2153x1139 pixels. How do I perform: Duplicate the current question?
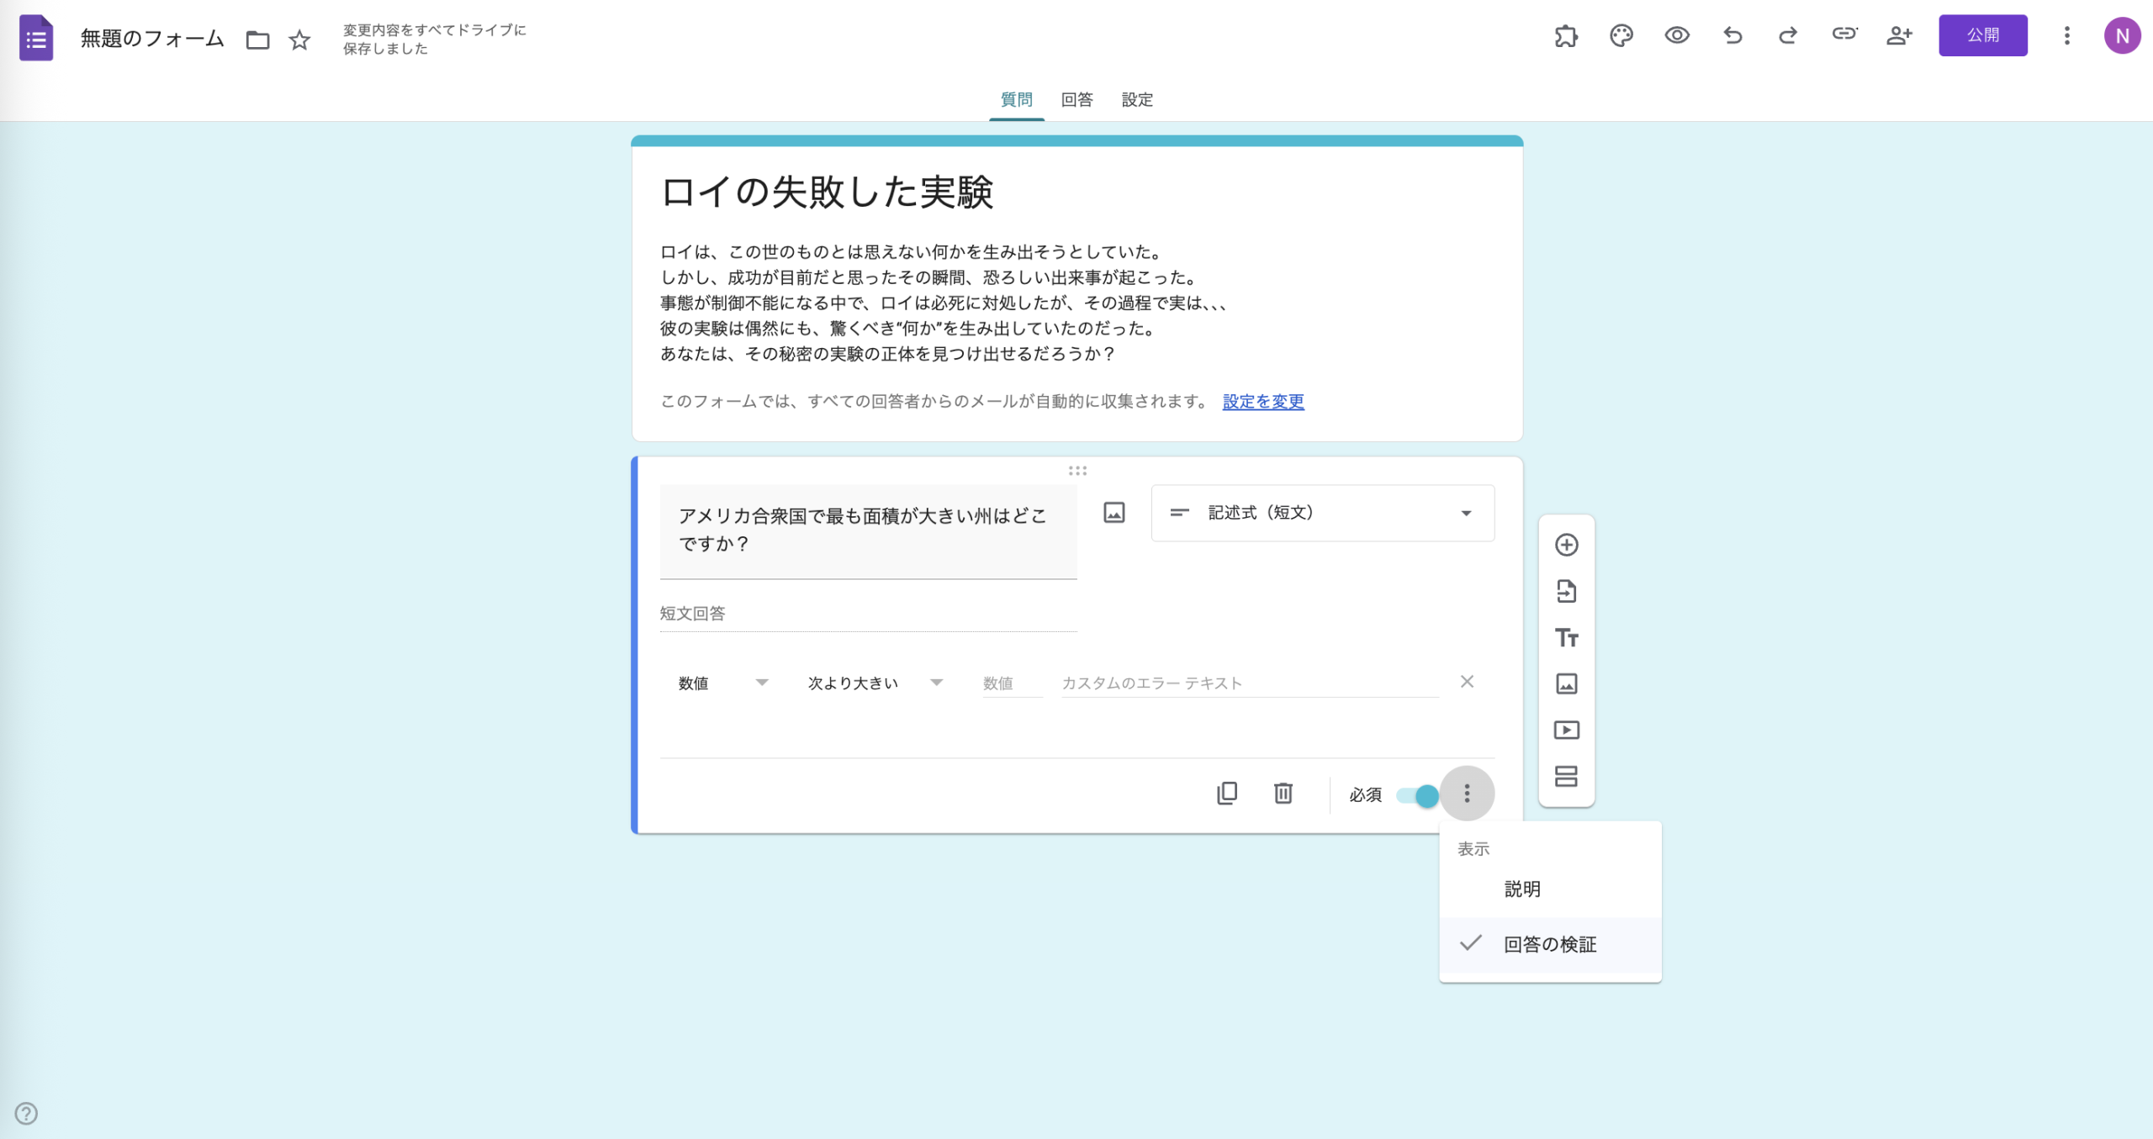click(1228, 794)
